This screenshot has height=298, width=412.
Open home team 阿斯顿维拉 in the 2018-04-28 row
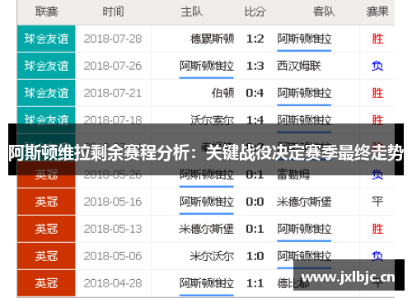(207, 283)
